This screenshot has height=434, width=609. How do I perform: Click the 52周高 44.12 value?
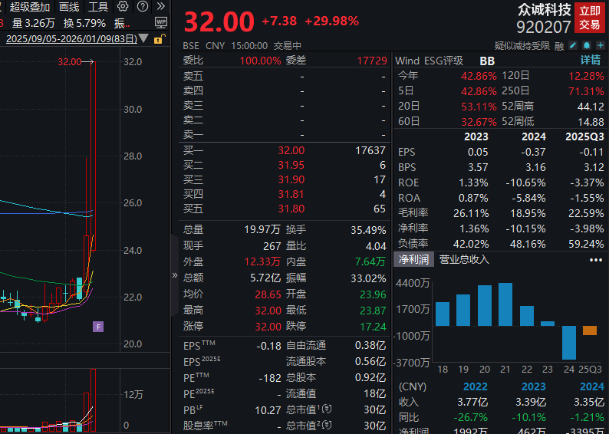[591, 107]
